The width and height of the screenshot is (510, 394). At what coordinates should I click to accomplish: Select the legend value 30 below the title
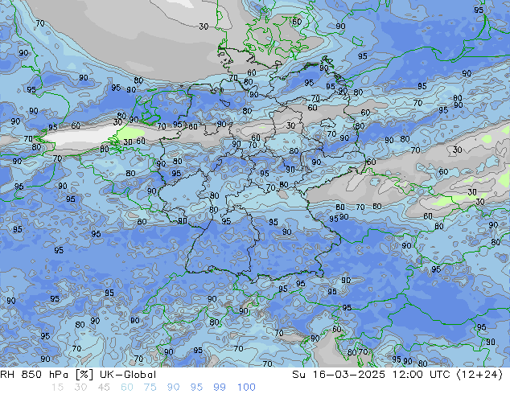tap(80, 388)
